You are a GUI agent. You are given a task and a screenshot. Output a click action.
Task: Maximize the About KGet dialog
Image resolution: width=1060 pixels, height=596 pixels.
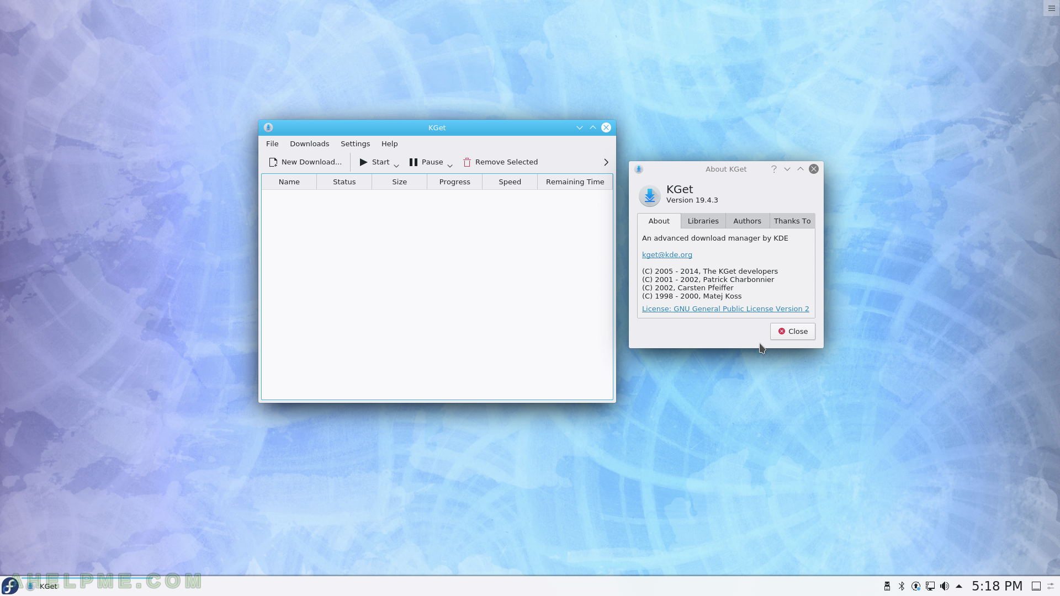(801, 169)
